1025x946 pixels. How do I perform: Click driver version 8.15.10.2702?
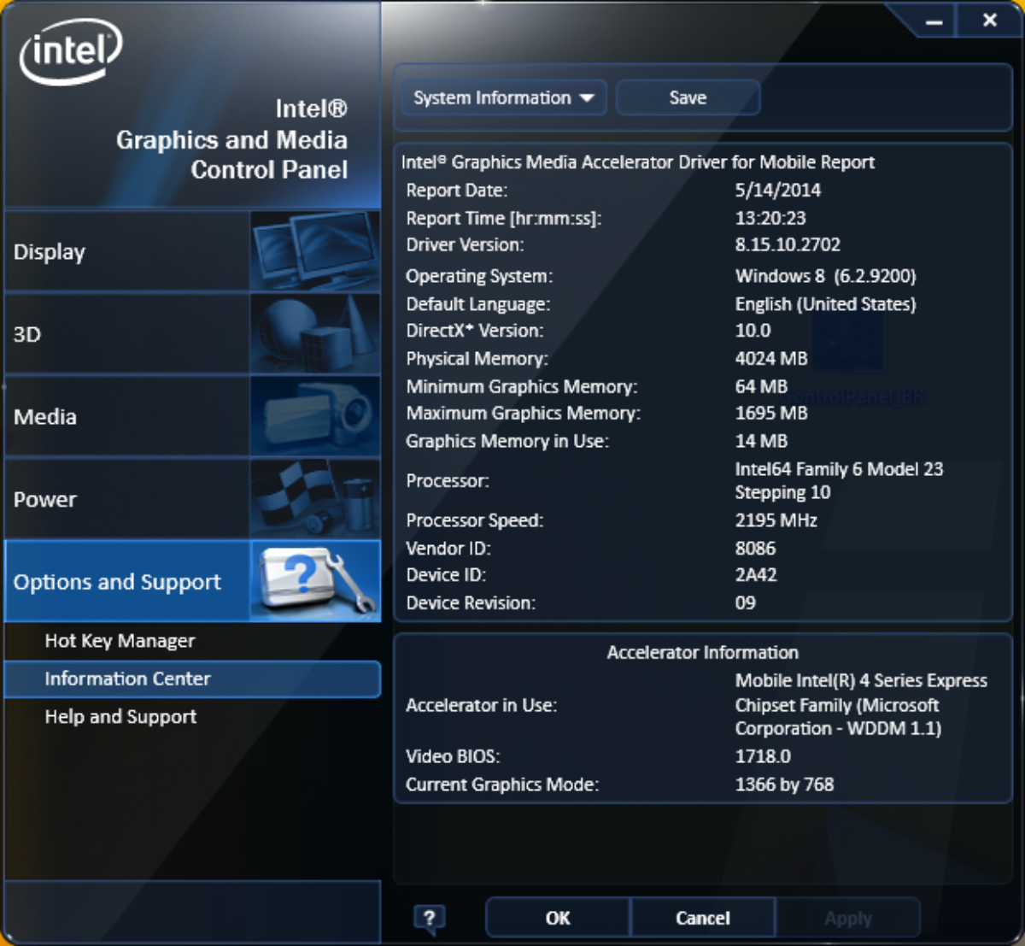coord(788,245)
